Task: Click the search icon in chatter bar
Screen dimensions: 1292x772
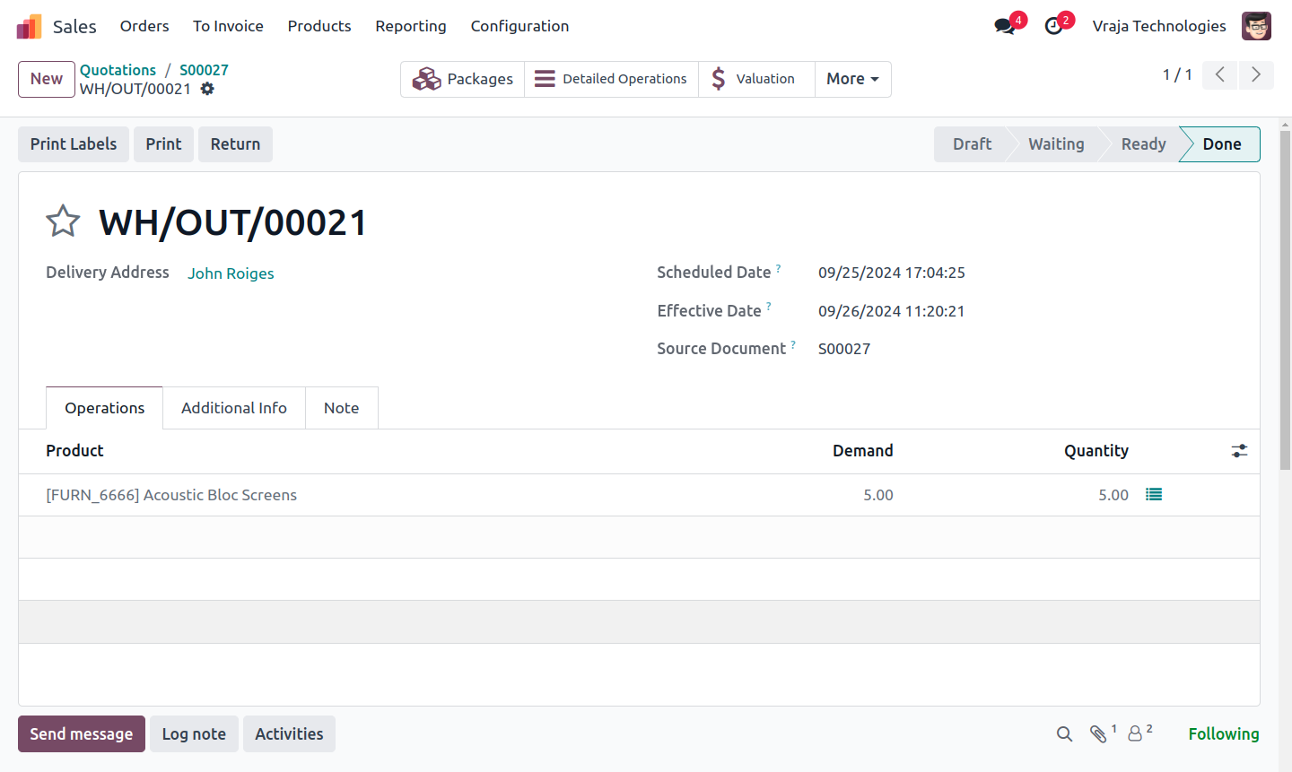Action: [x=1064, y=734]
